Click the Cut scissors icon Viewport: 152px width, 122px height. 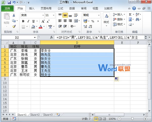[x=14, y=15]
